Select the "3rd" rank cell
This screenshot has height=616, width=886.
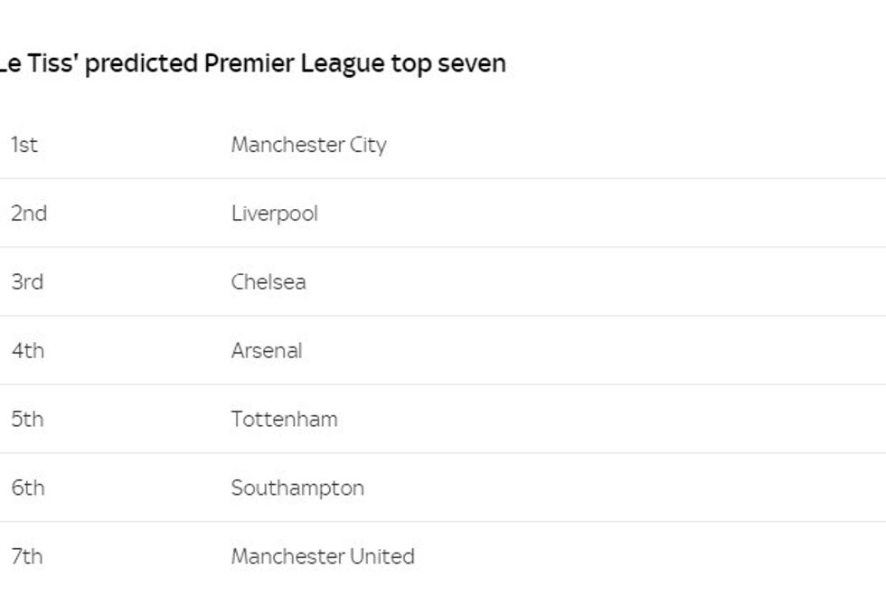coord(27,282)
